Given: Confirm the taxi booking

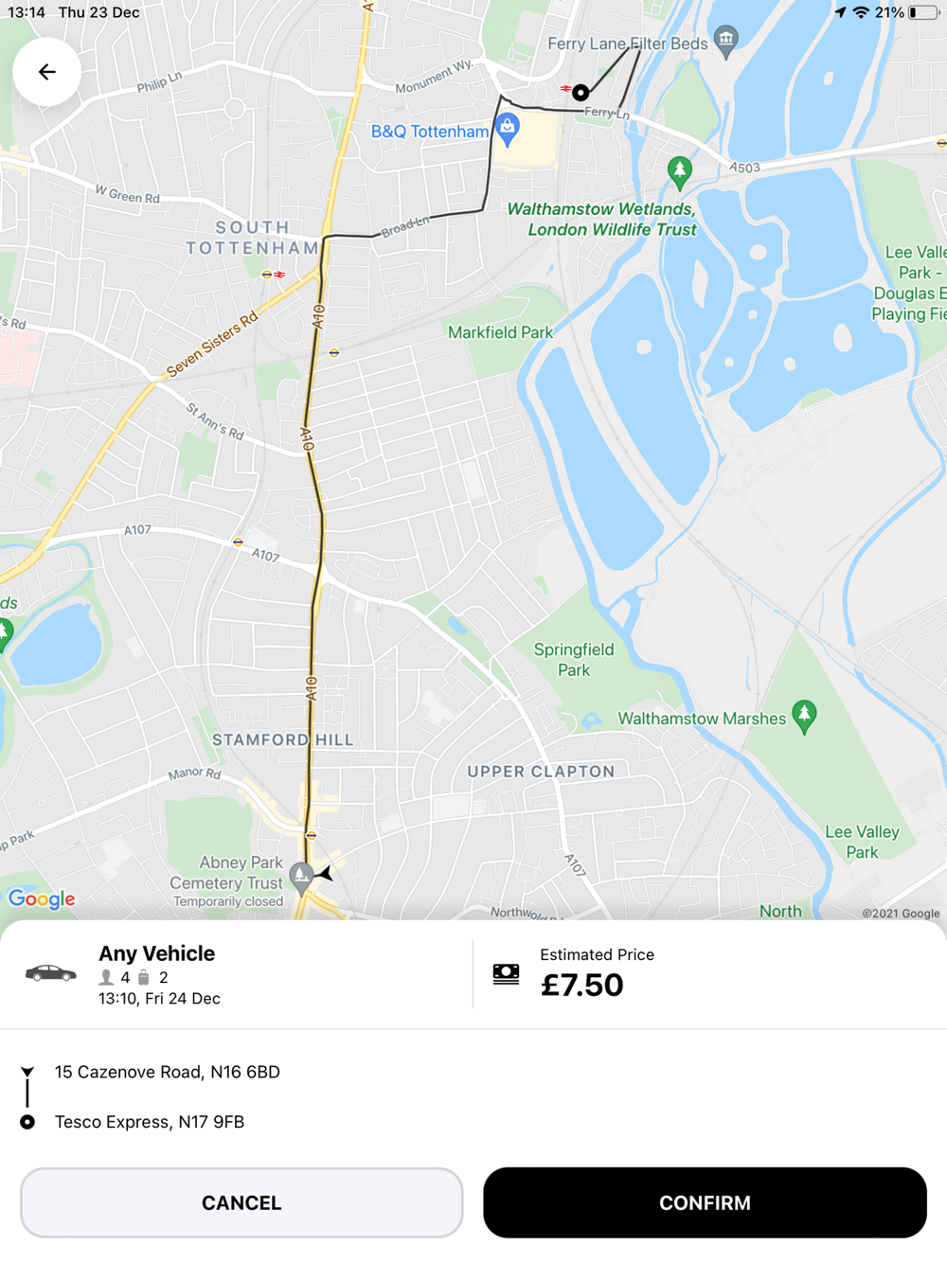Looking at the screenshot, I should 705,1202.
